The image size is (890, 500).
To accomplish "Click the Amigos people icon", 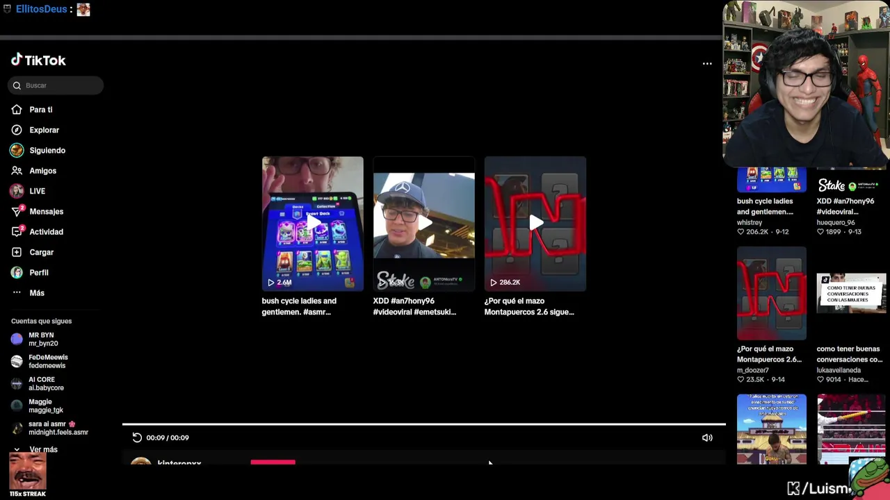I will [x=17, y=171].
